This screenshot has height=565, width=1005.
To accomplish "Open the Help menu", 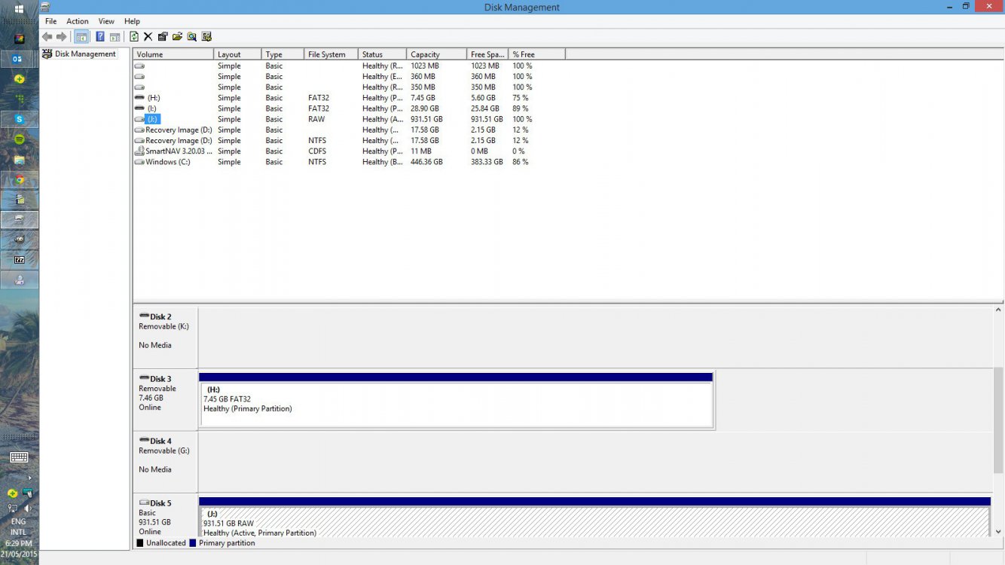I will 132,21.
